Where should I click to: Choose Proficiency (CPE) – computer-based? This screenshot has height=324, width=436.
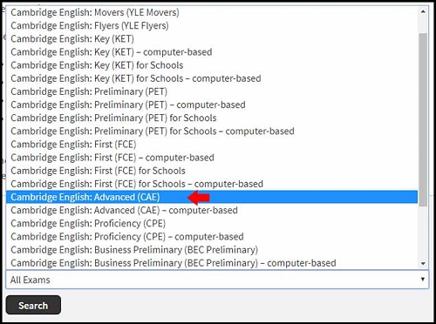(212, 237)
